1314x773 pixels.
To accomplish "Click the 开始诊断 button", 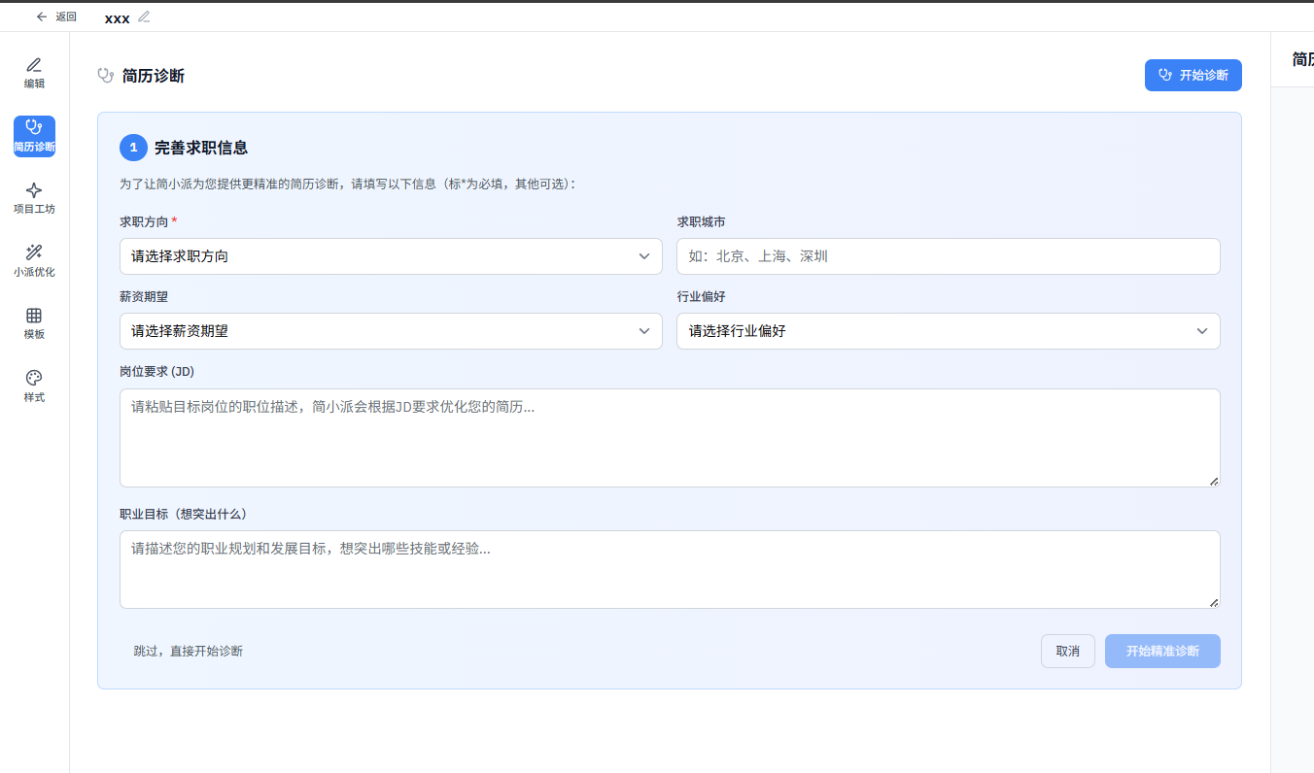I will (x=1193, y=75).
